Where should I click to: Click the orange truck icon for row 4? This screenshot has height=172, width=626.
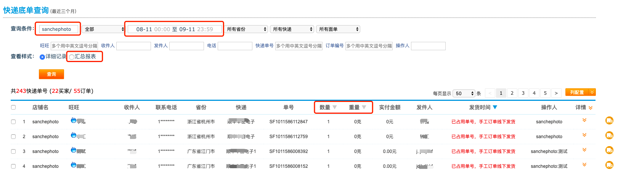click(x=609, y=165)
